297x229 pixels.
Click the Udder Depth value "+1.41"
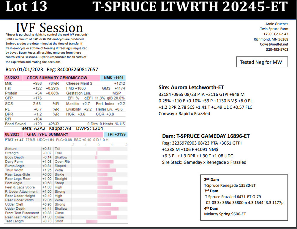pos(47,209)
